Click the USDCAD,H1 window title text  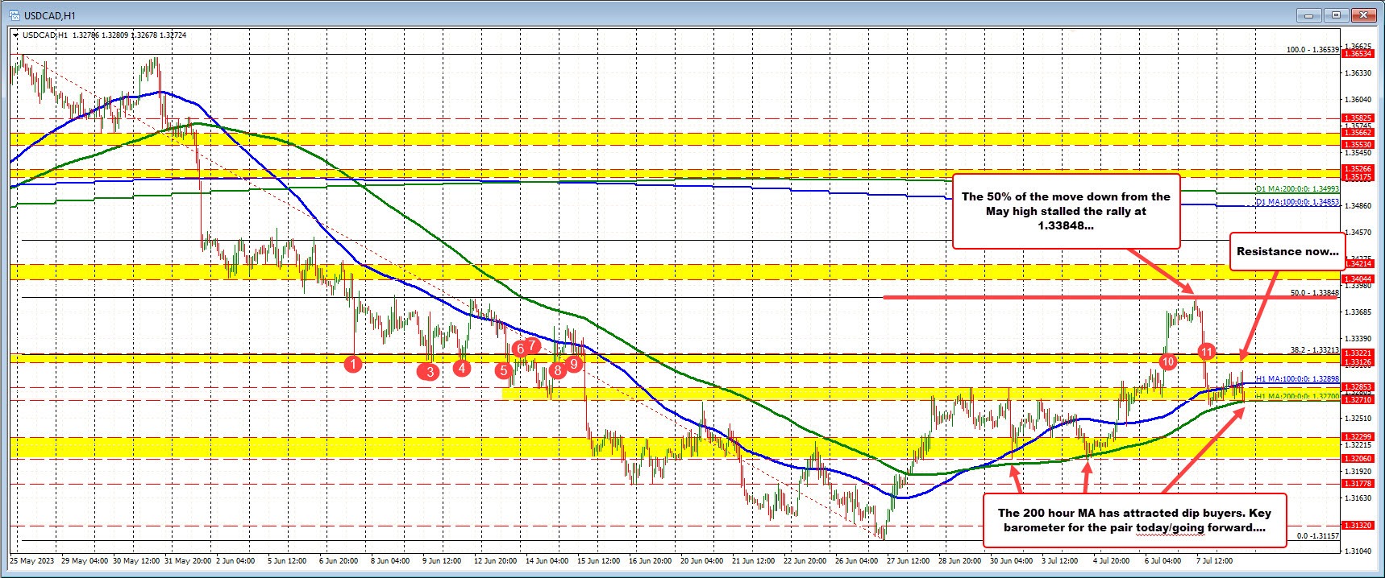click(x=50, y=15)
